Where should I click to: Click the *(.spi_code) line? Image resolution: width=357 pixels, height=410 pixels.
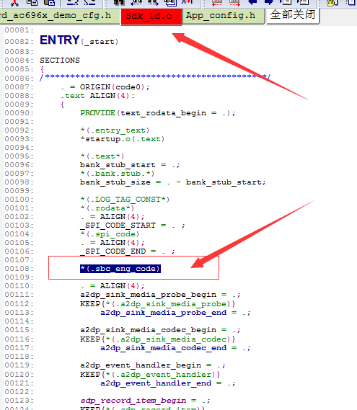tap(110, 234)
